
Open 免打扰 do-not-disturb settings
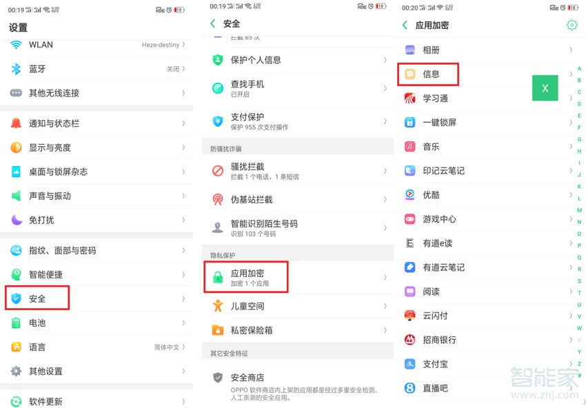pos(41,220)
